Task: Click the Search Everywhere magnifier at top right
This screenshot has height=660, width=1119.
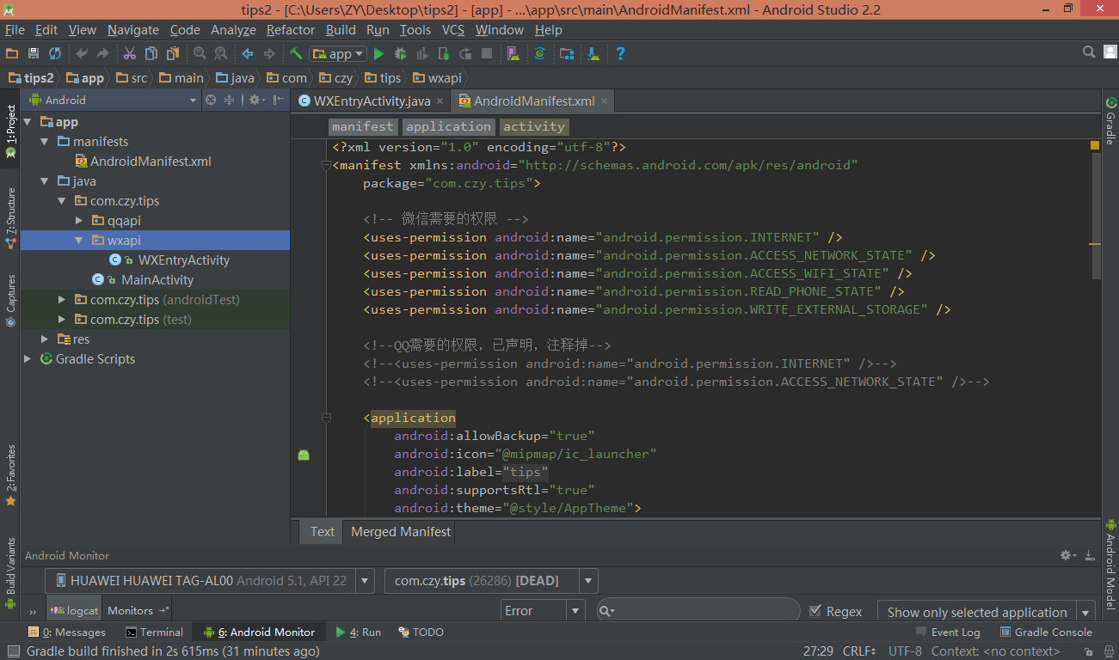Action: [x=1089, y=53]
